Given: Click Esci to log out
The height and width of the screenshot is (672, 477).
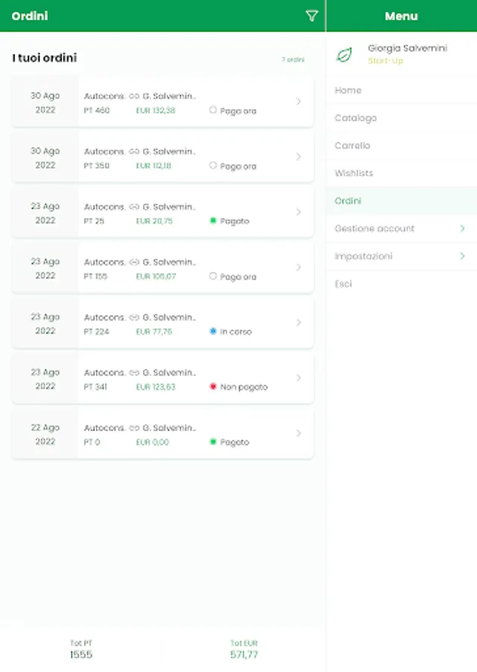Looking at the screenshot, I should coord(343,284).
